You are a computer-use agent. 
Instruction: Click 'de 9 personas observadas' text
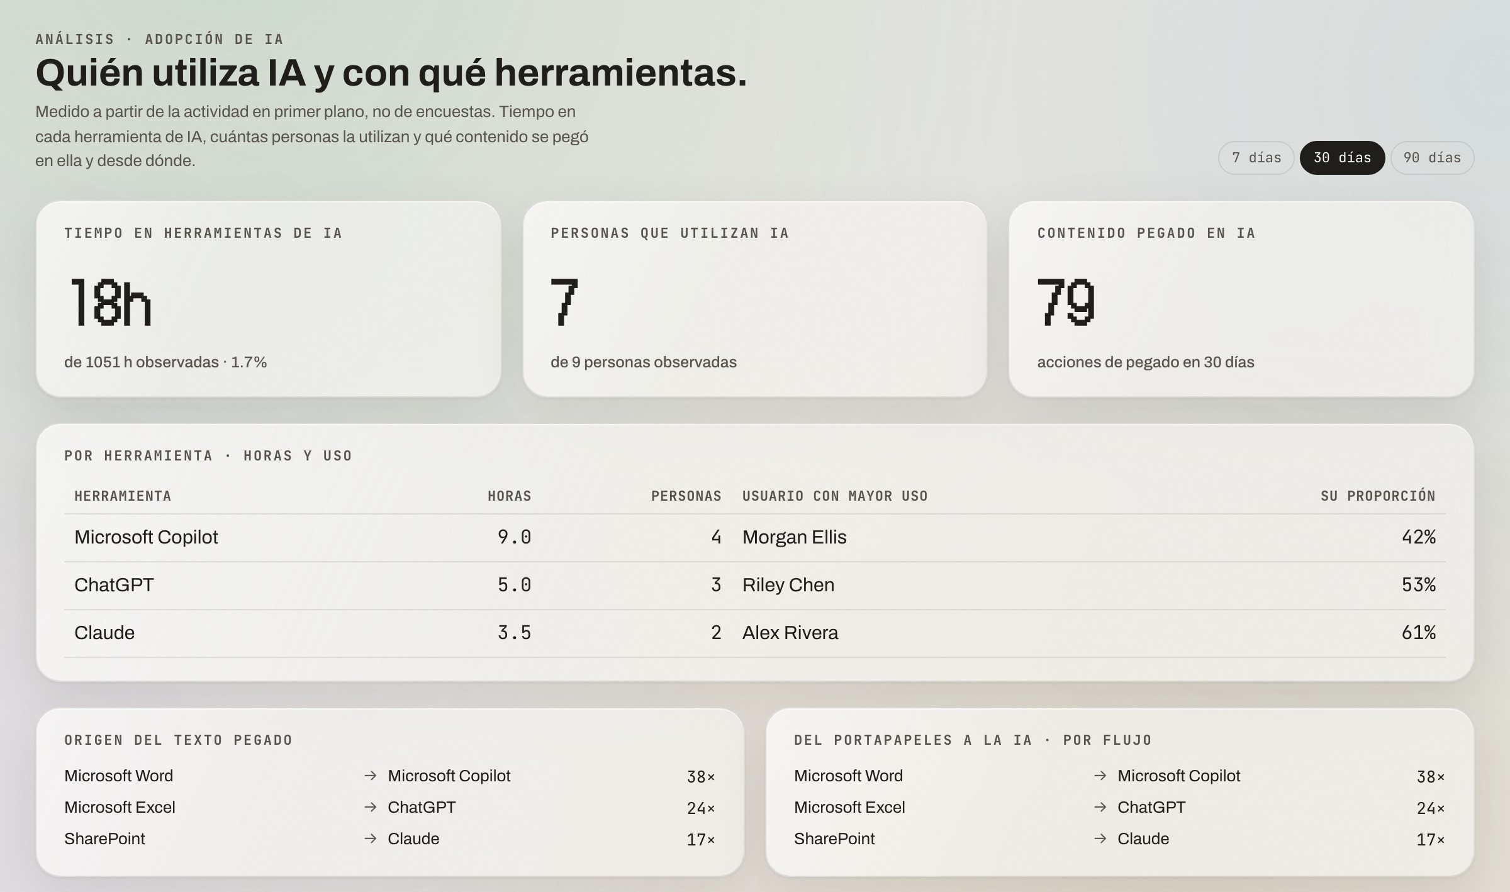tap(644, 362)
